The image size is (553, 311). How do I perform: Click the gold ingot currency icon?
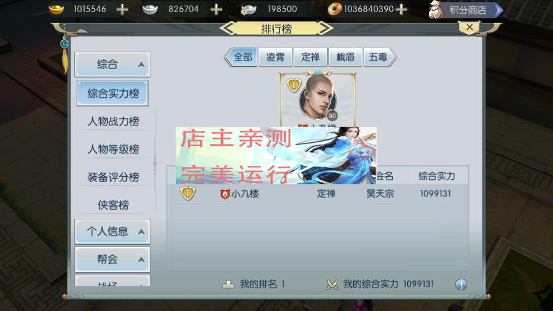pyautogui.click(x=56, y=9)
